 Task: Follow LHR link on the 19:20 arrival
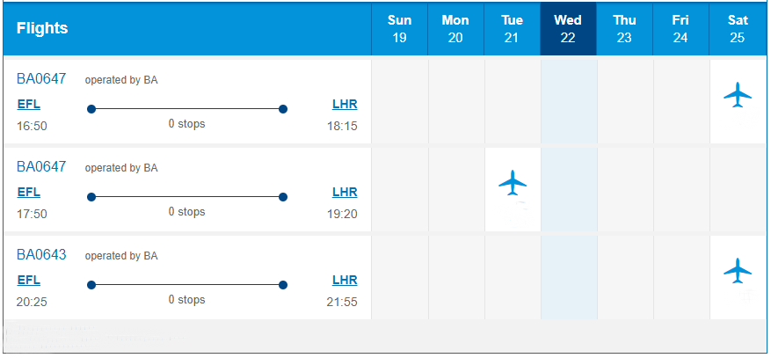(x=345, y=193)
